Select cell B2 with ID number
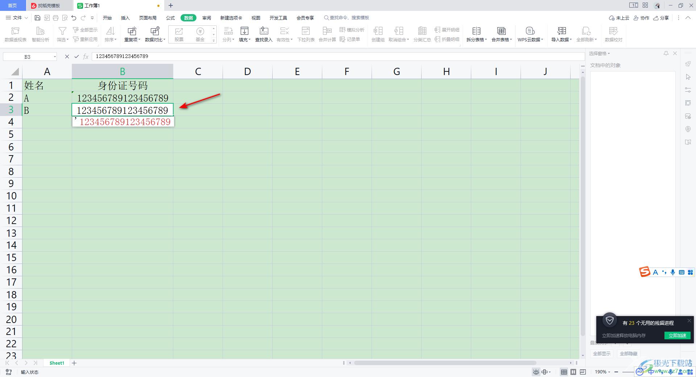 [123, 98]
